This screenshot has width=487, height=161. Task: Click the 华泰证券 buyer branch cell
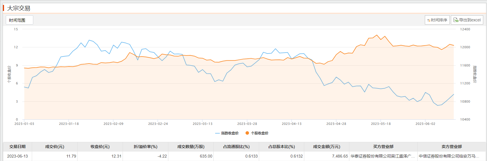(x=383, y=156)
